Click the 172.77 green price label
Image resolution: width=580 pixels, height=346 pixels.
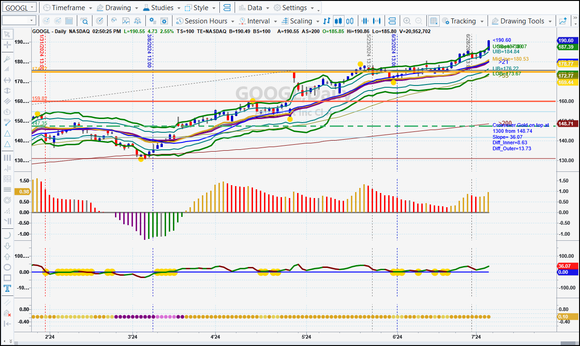(568, 75)
